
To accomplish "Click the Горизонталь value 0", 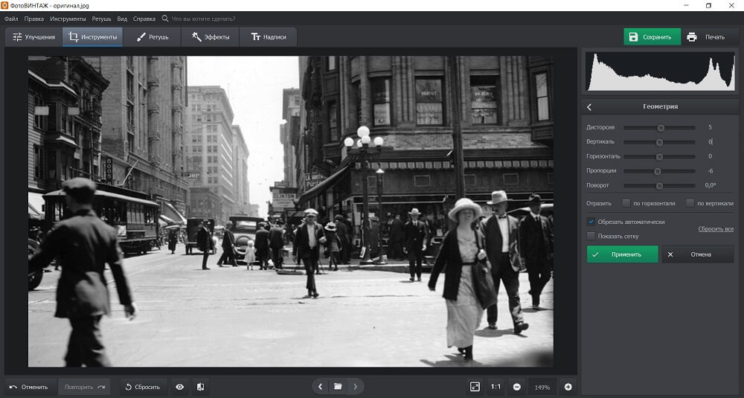I will coord(711,156).
